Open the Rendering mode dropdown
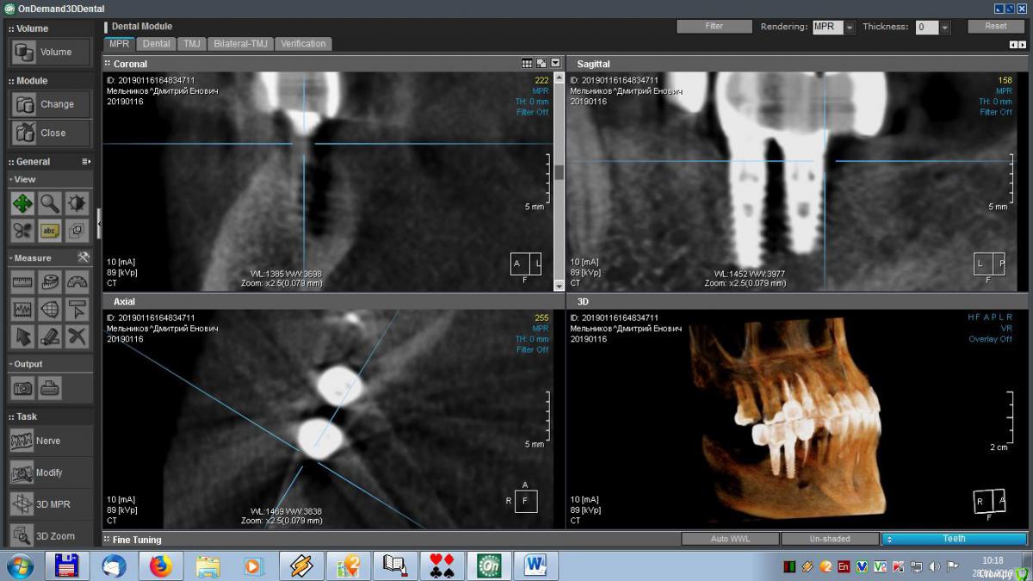 click(x=850, y=28)
